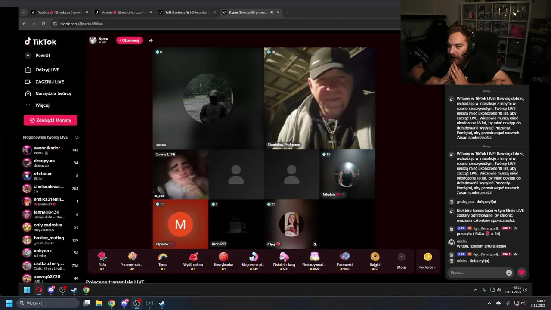
Task: Open File Explorer from the taskbar
Action: pos(99,303)
